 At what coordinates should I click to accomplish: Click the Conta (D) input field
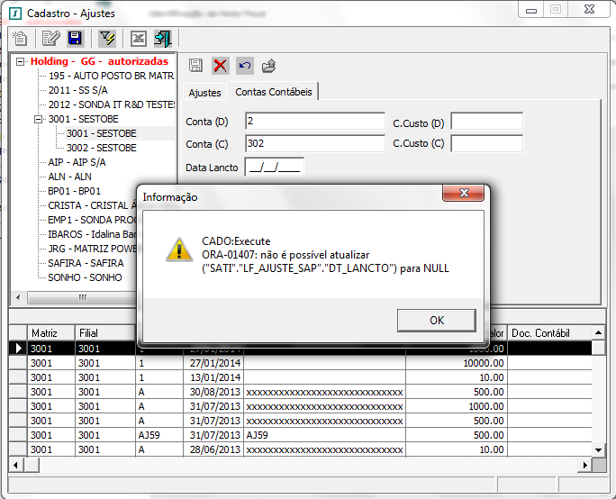click(x=314, y=122)
